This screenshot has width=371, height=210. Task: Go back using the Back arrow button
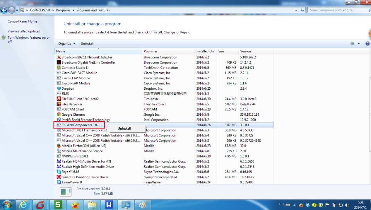(4, 10)
